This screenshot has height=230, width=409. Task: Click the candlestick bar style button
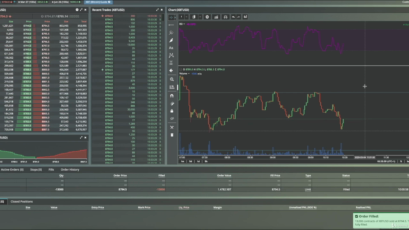click(x=194, y=17)
